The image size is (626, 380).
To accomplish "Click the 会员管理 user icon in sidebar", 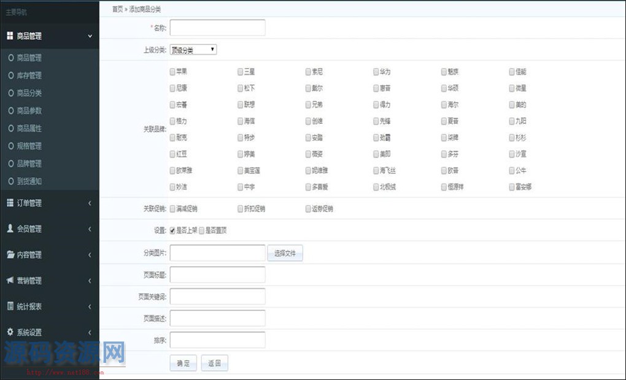I will (10, 228).
